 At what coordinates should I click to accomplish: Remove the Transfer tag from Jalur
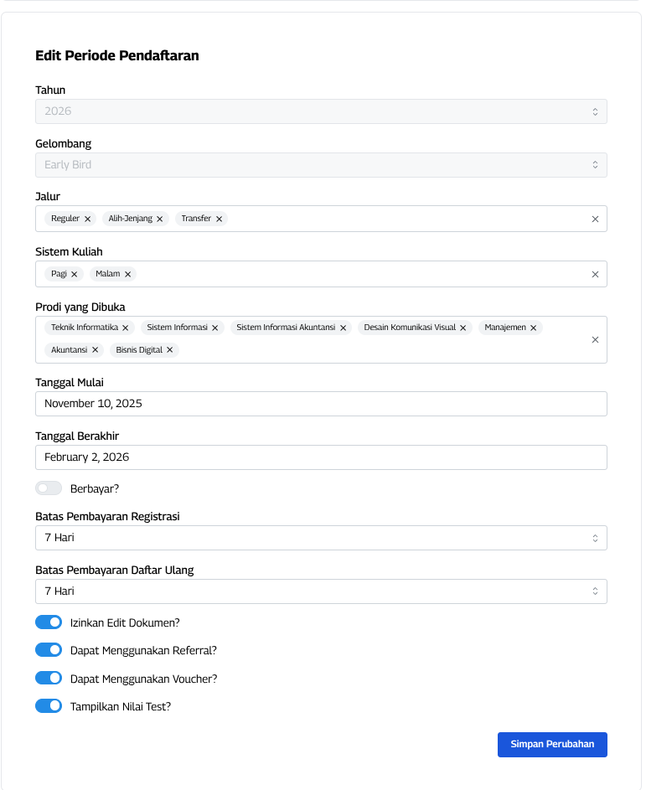219,219
